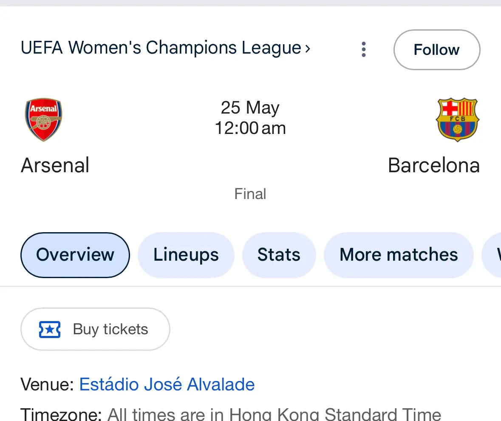Expand the chevron after Champions League title
Viewport: 501px width, 421px height.
pyautogui.click(x=307, y=48)
